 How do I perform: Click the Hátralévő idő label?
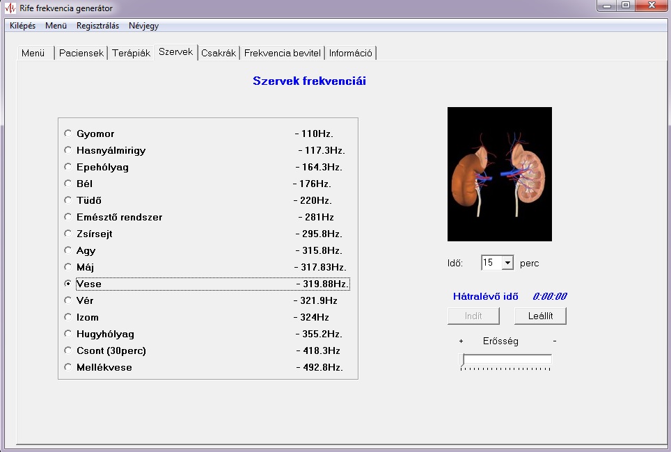coord(486,296)
